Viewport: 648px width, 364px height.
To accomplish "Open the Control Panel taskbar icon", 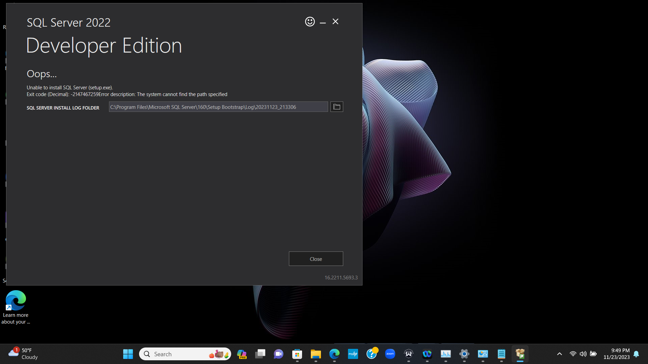I will 483,354.
